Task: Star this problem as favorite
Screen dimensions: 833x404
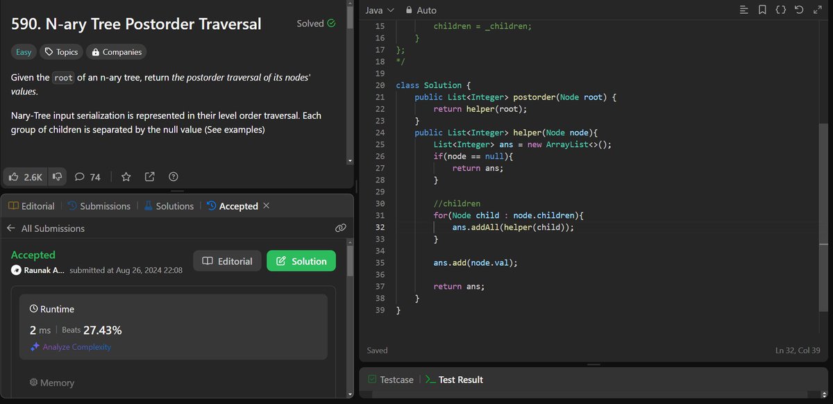Action: (126, 177)
